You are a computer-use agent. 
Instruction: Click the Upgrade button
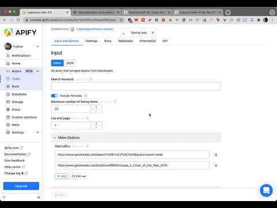tap(21, 186)
